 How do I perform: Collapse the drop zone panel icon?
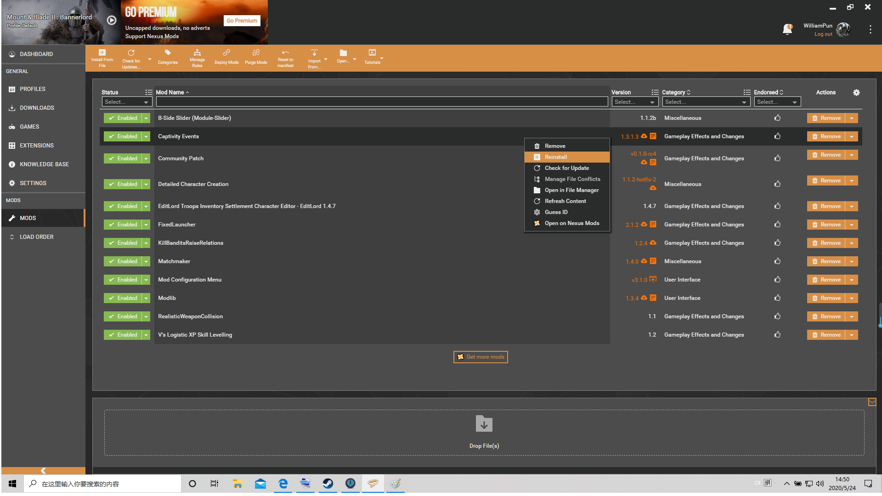pyautogui.click(x=872, y=402)
